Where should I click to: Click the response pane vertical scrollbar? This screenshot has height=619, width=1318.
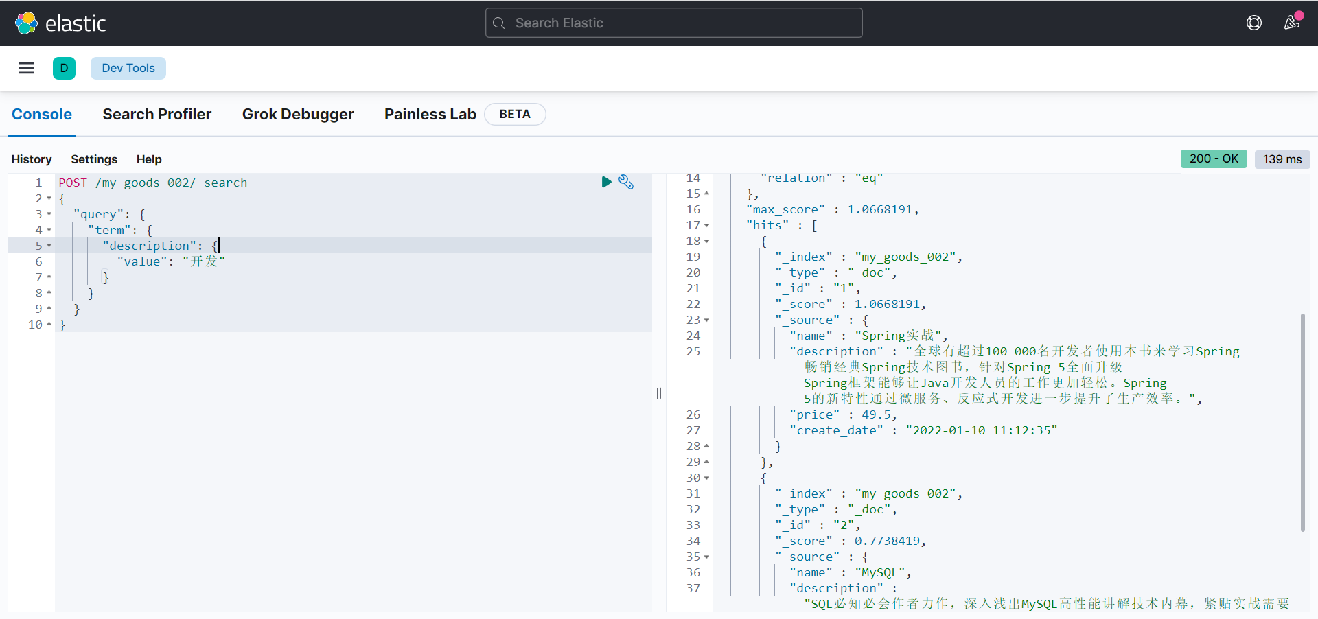pyautogui.click(x=1302, y=422)
